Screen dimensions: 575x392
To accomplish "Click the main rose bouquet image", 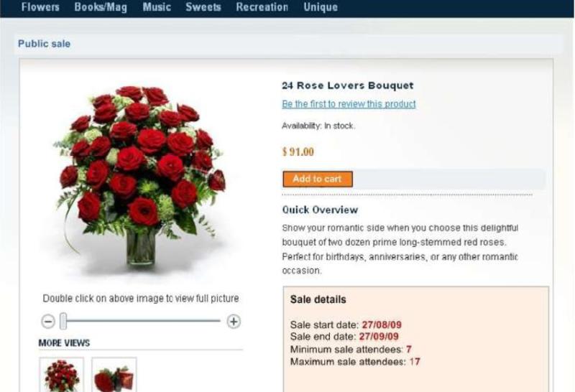I will tap(140, 176).
